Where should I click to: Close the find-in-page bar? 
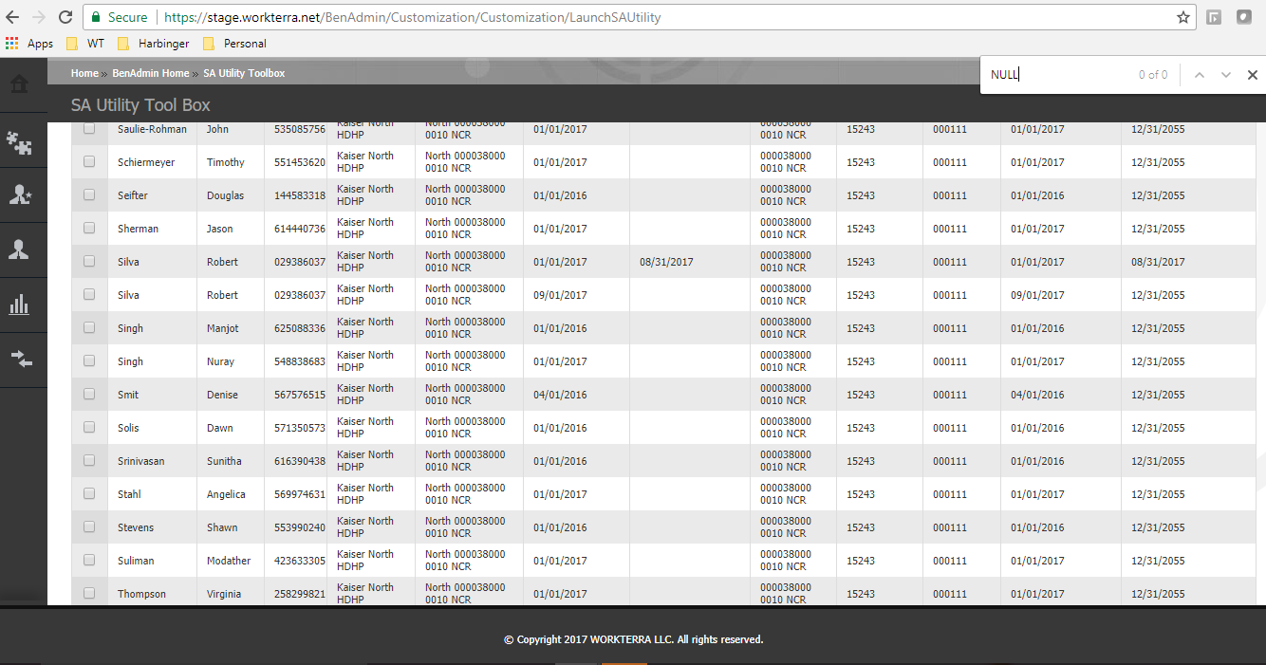coord(1252,75)
